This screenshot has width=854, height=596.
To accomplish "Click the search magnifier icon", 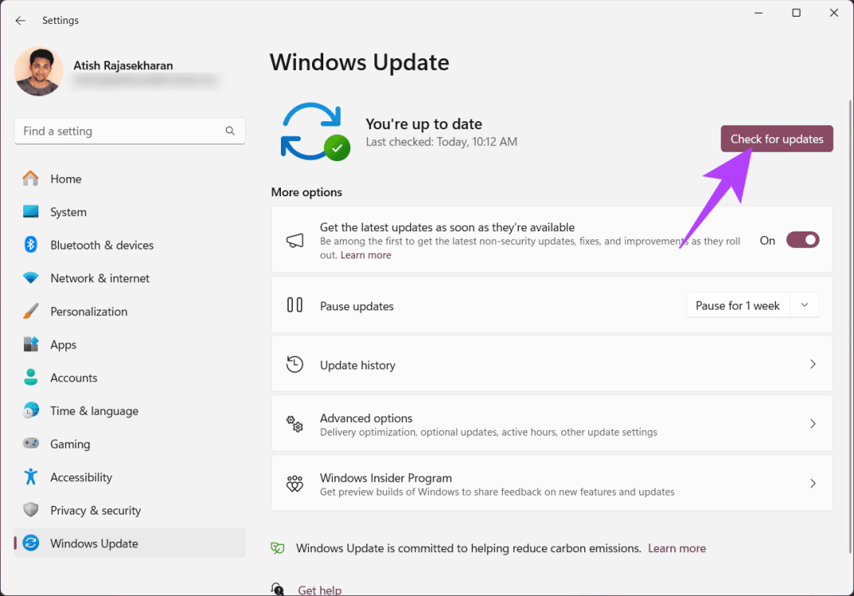I will 230,131.
